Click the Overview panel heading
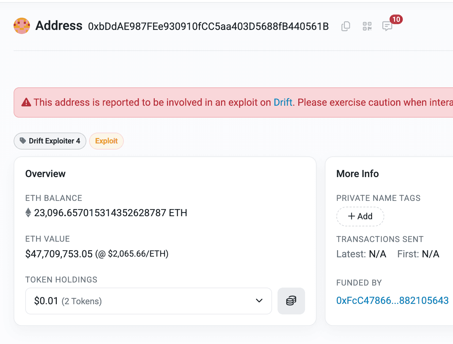This screenshot has width=453, height=344. (45, 173)
